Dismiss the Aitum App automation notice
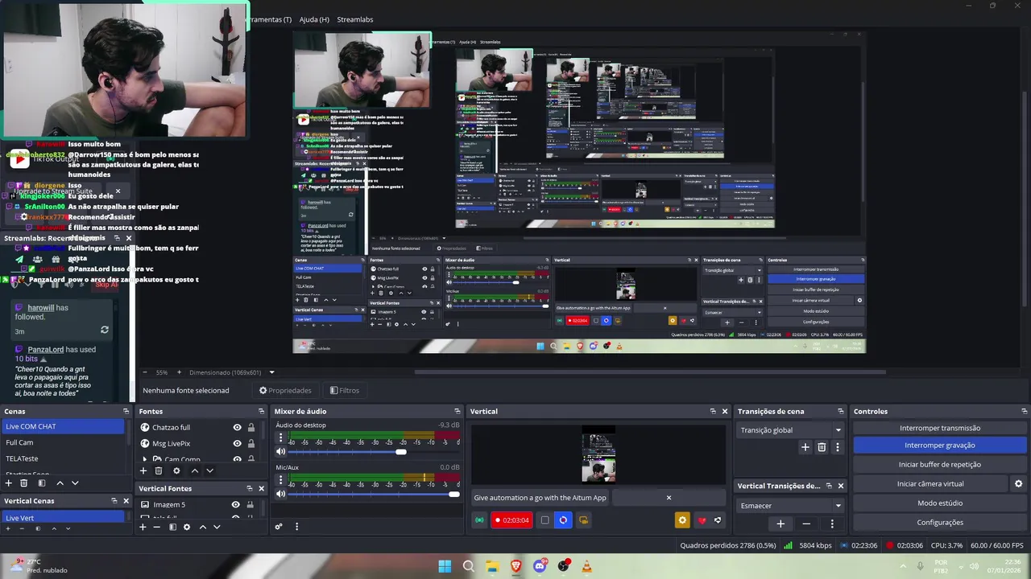This screenshot has height=579, width=1031. point(669,498)
